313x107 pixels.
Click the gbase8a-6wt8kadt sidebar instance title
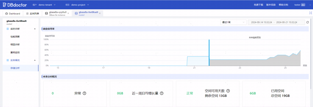click(17, 21)
